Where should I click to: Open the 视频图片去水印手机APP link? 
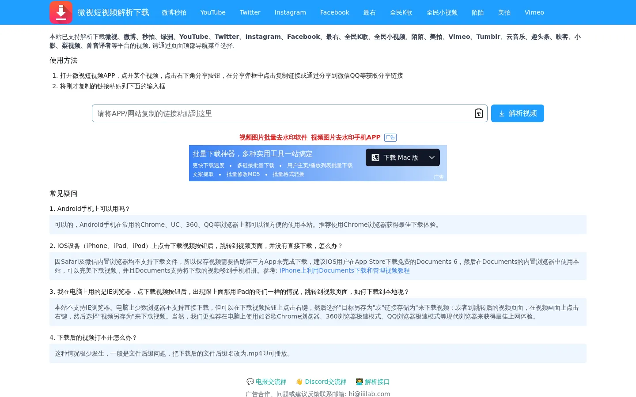346,137
